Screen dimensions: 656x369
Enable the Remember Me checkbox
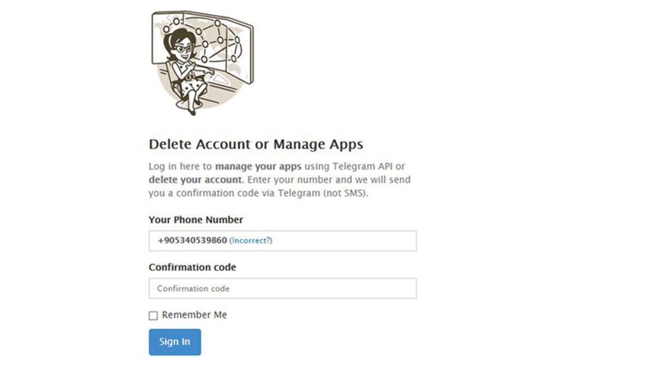tap(153, 315)
